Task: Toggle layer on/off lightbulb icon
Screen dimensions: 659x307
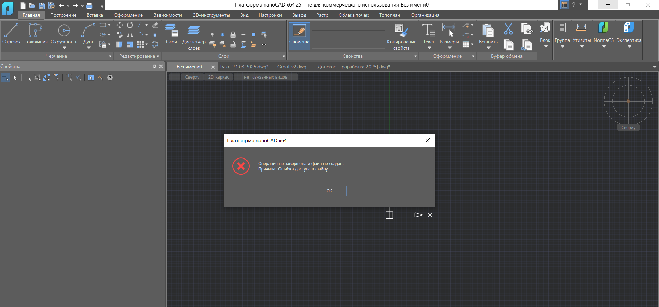Action: pos(212,35)
